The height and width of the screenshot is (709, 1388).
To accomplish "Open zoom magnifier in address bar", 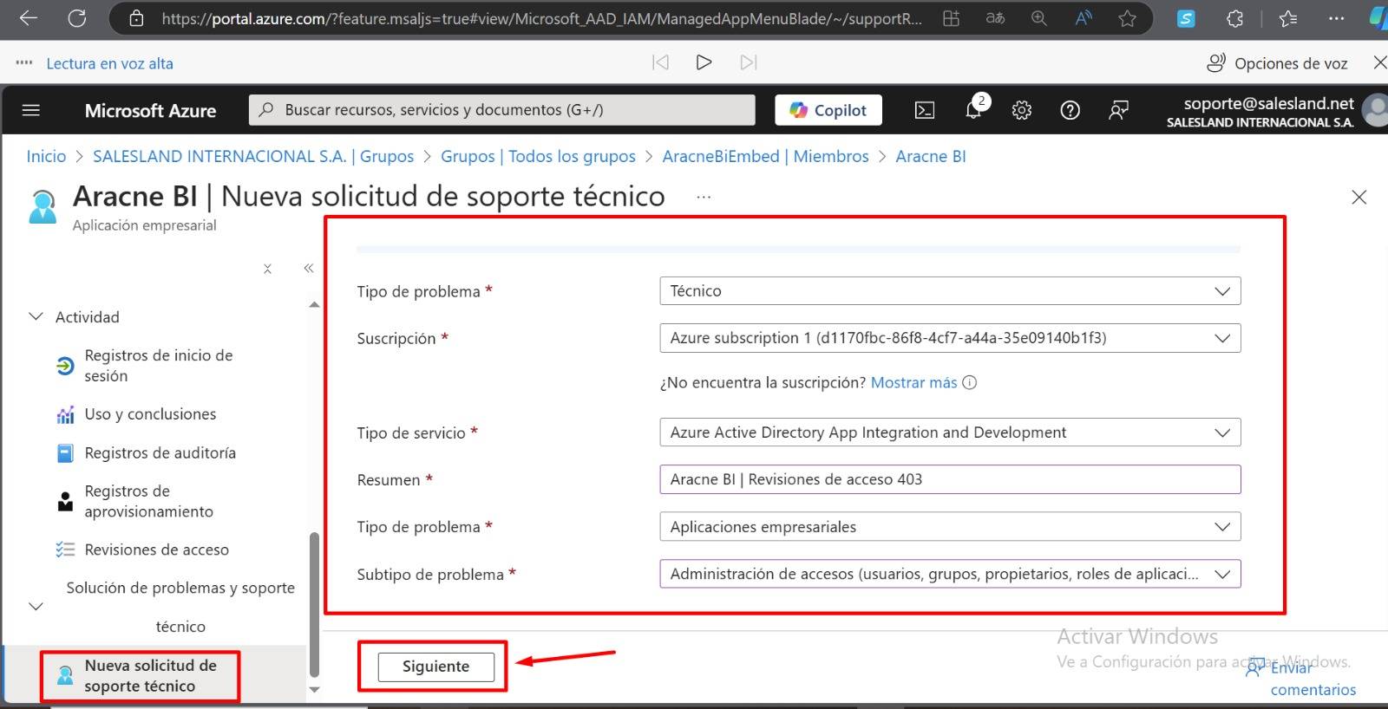I will [x=1039, y=18].
